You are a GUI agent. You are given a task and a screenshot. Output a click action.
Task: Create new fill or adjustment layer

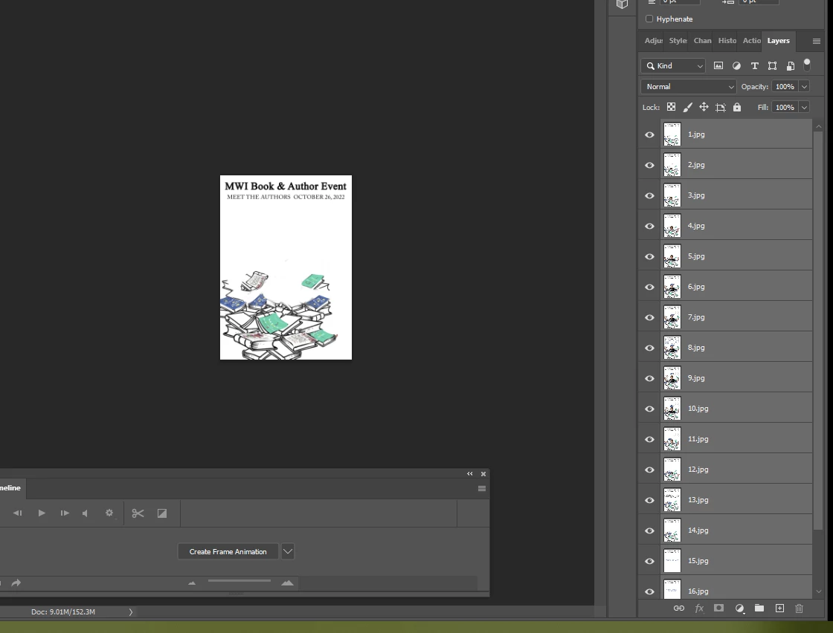[x=739, y=608]
